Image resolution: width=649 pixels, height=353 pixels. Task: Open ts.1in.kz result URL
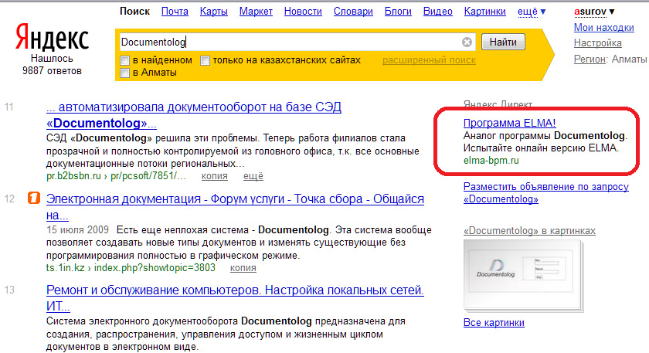click(131, 268)
